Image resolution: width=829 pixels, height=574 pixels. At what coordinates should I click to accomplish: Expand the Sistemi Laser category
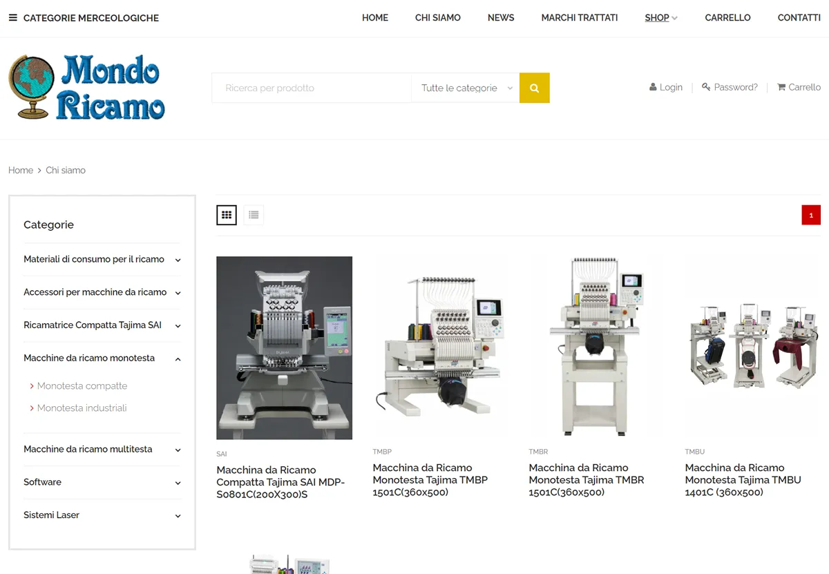point(178,516)
